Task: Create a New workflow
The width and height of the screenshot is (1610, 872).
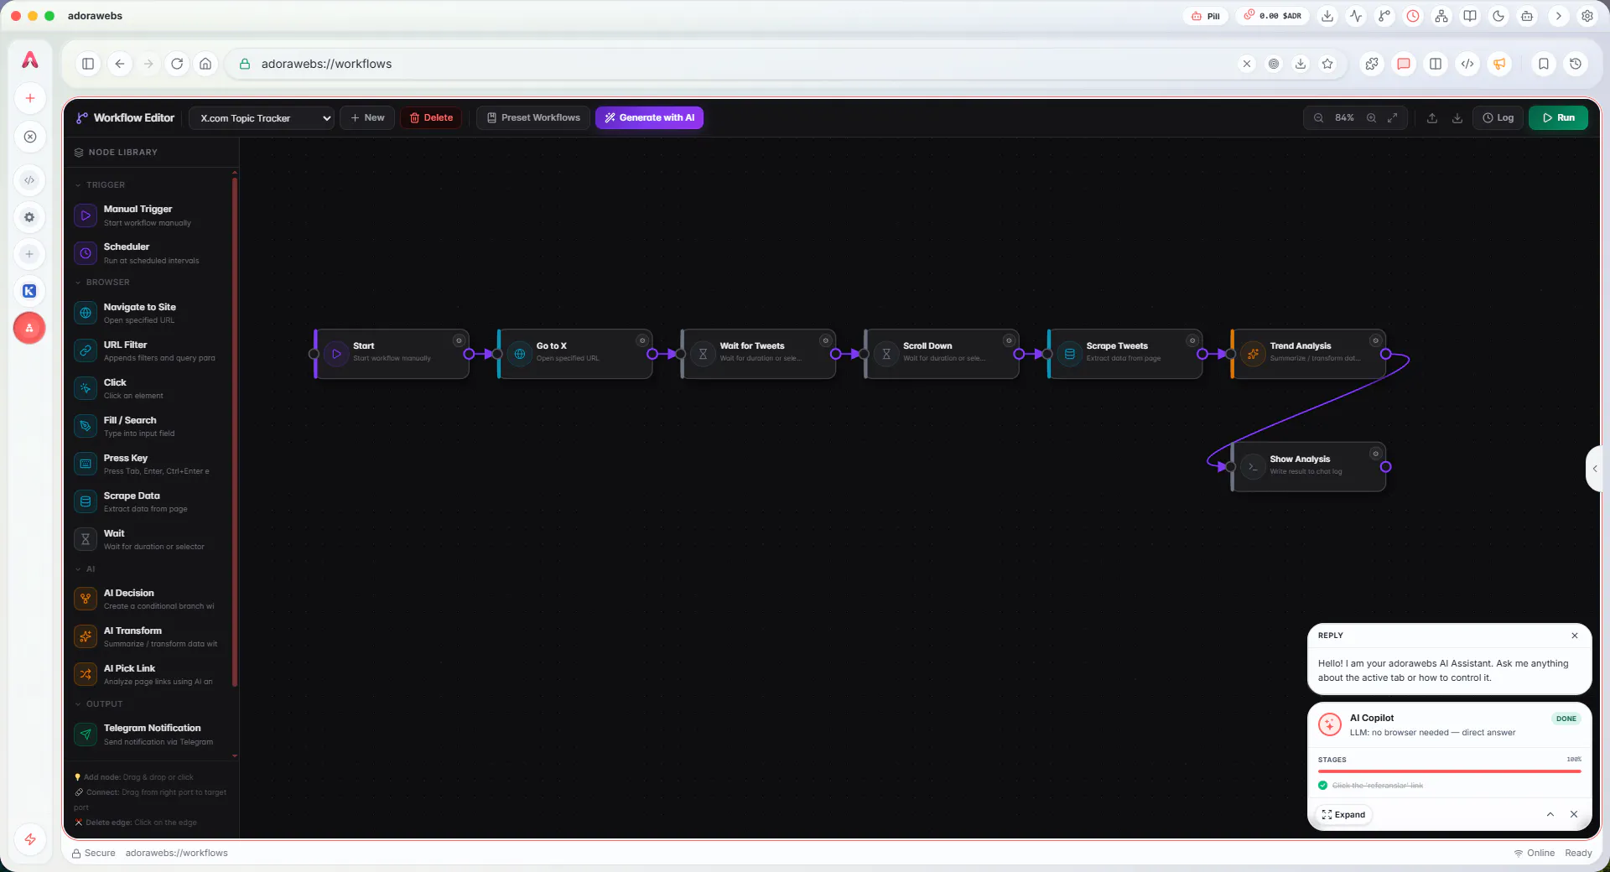Action: pyautogui.click(x=367, y=118)
